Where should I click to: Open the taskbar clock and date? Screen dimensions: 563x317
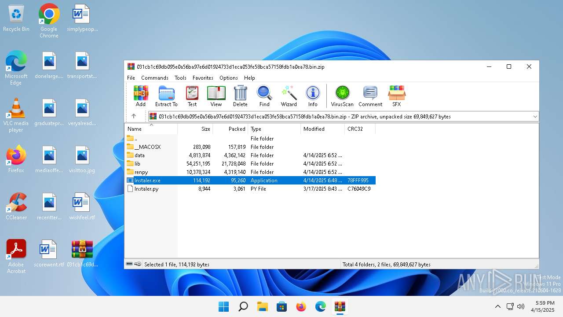542,306
